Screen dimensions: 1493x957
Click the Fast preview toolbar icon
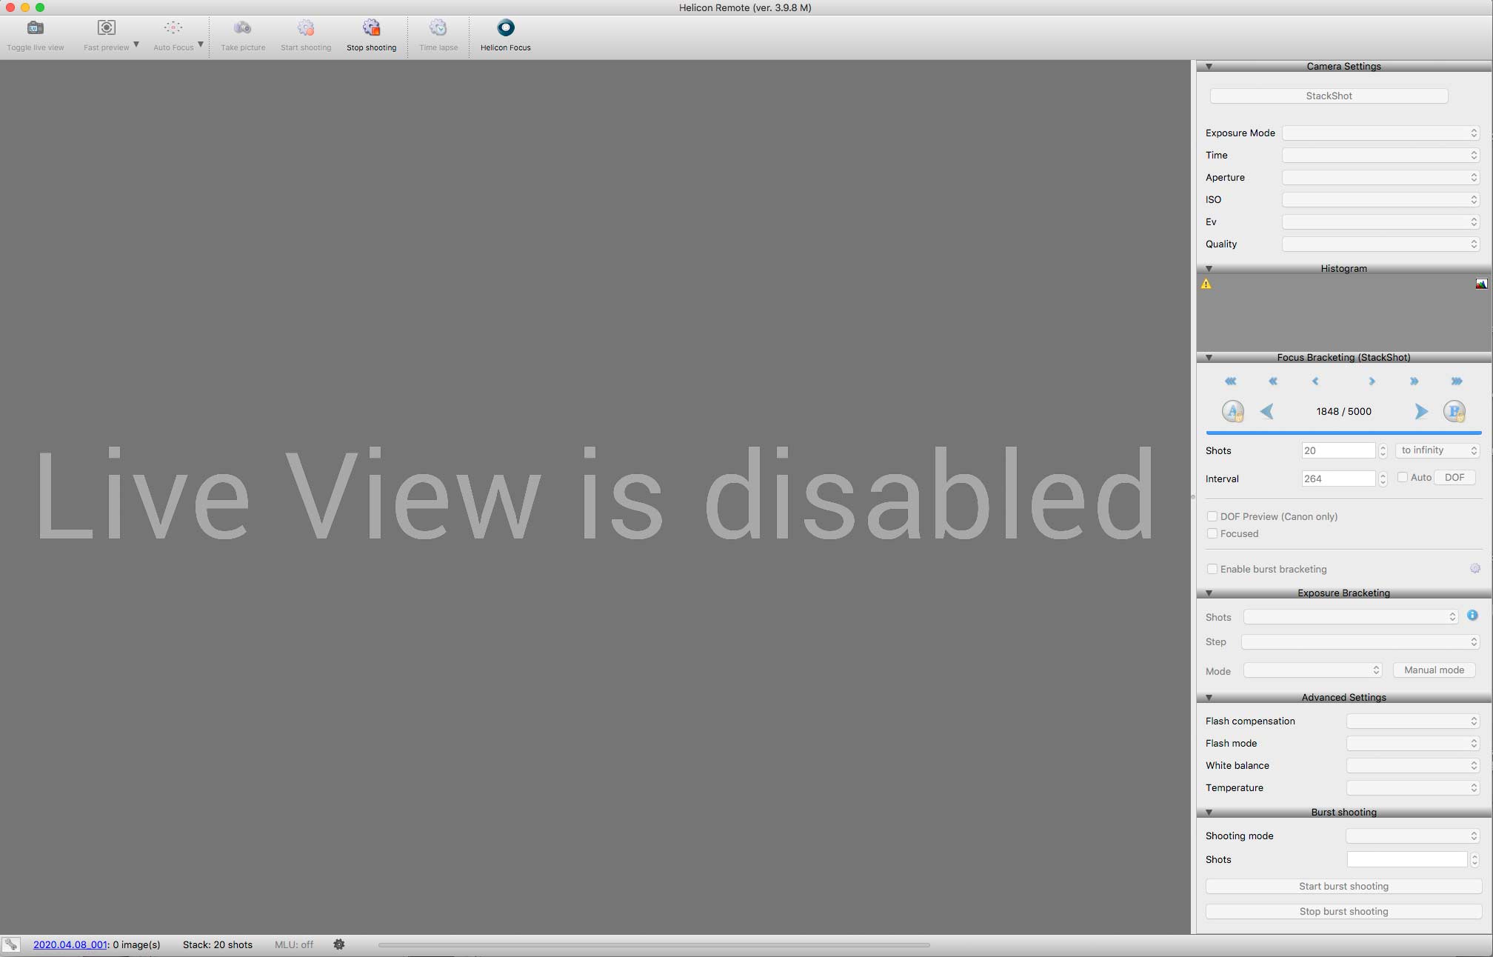pos(107,28)
